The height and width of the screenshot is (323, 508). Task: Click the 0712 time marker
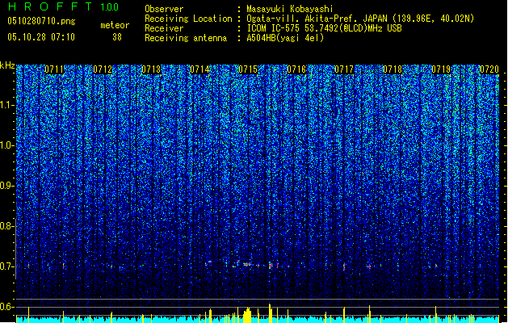click(103, 69)
